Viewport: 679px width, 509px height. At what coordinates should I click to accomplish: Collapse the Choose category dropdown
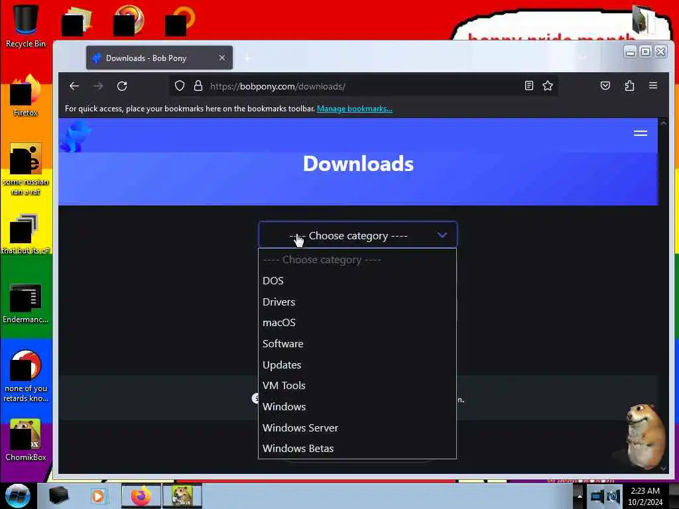point(357,235)
